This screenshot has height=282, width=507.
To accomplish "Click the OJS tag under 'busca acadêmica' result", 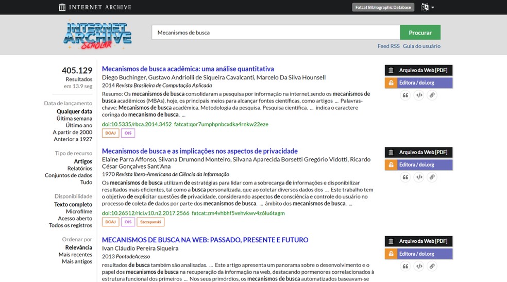I will click(128, 133).
